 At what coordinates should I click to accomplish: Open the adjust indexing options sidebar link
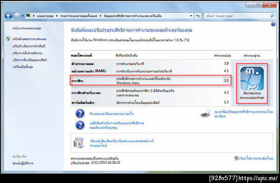29,46
